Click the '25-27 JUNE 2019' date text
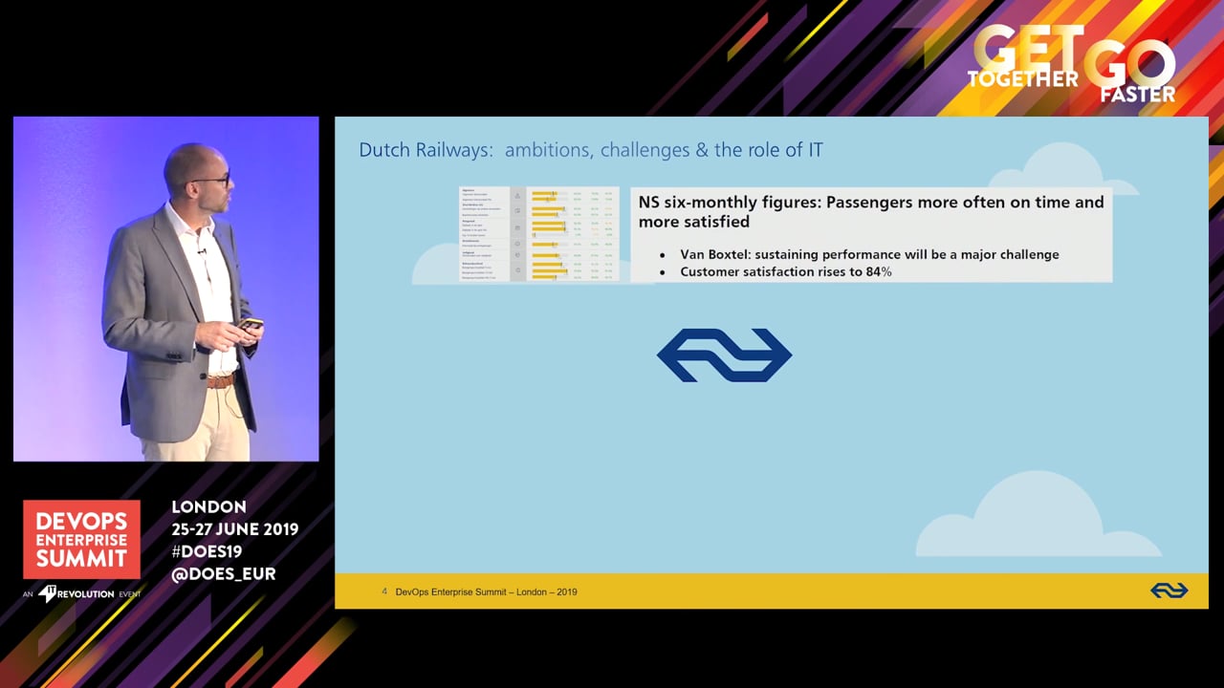The height and width of the screenshot is (688, 1224). [234, 529]
